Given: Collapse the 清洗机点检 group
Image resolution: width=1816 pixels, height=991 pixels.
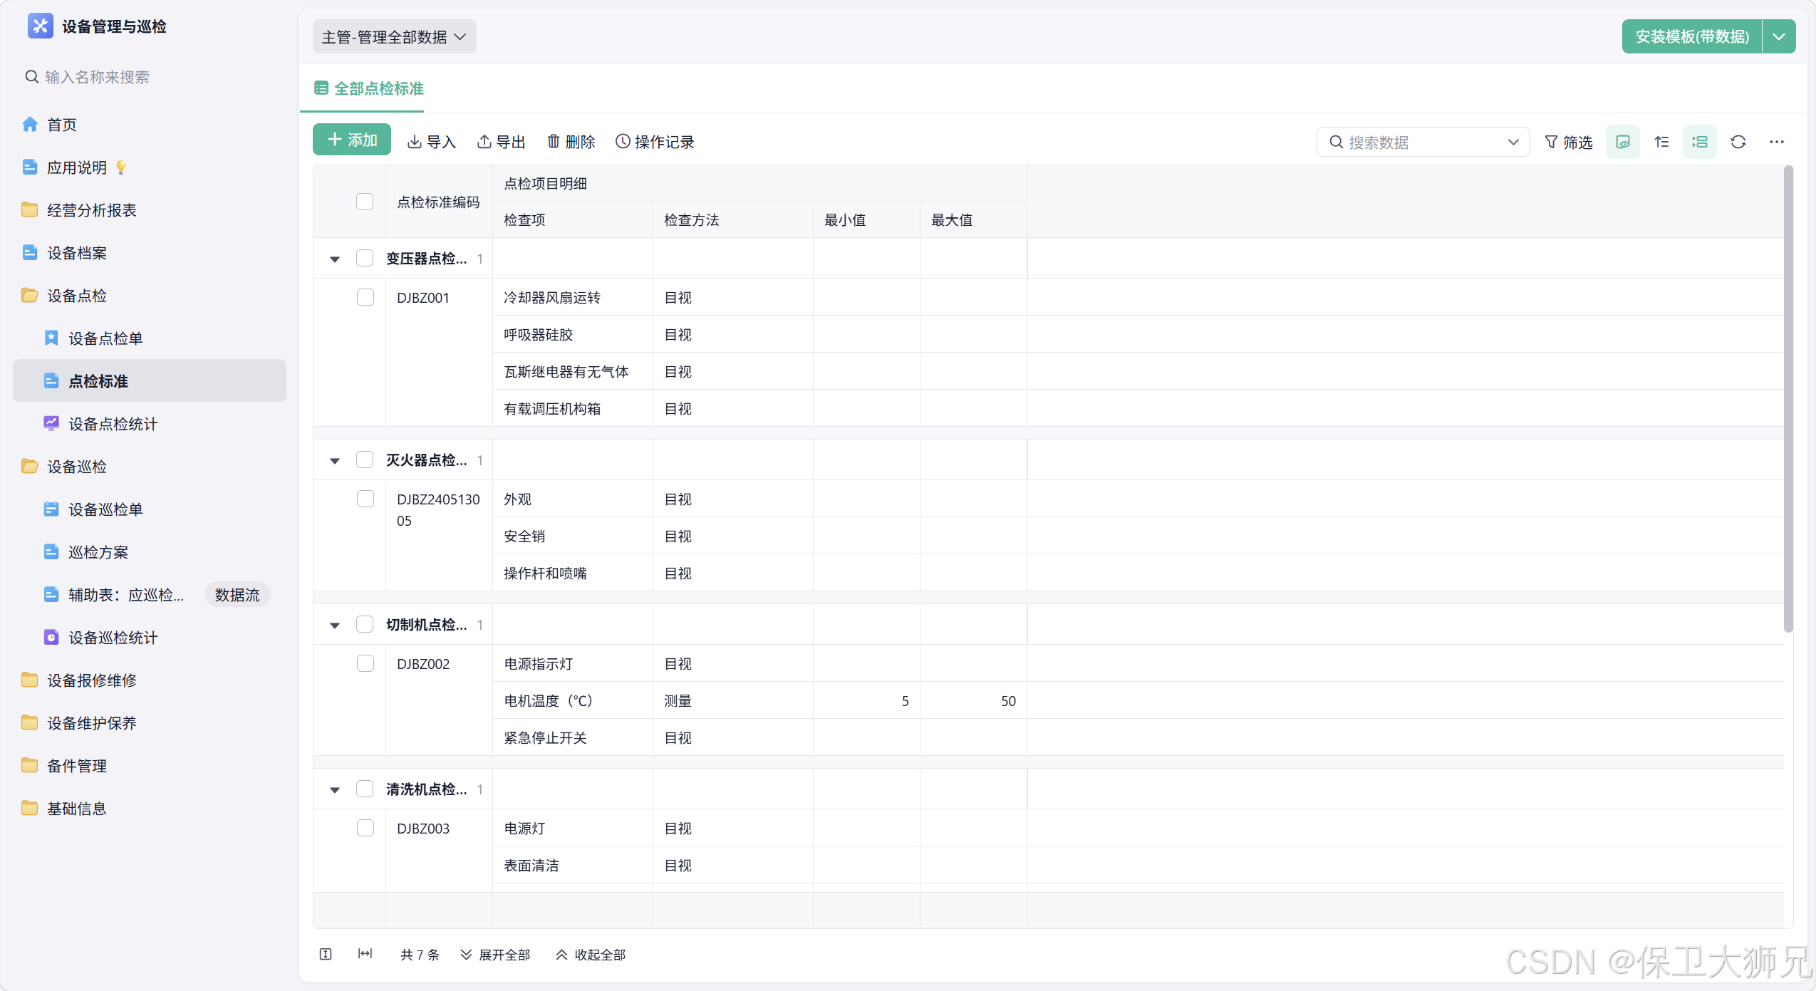Looking at the screenshot, I should click(x=335, y=789).
